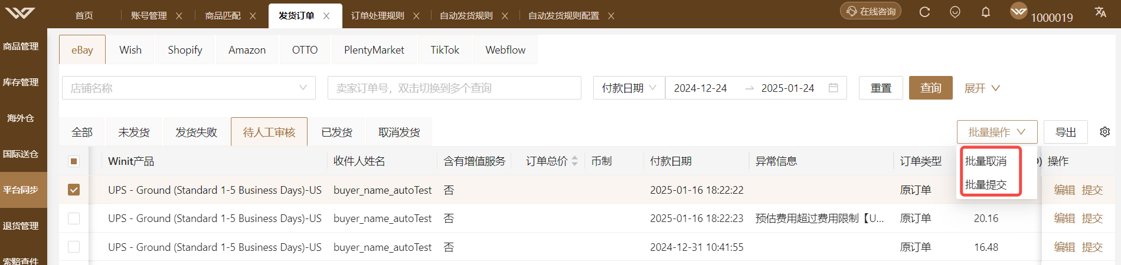Click the language translate icon
The width and height of the screenshot is (1121, 265).
pyautogui.click(x=1100, y=12)
